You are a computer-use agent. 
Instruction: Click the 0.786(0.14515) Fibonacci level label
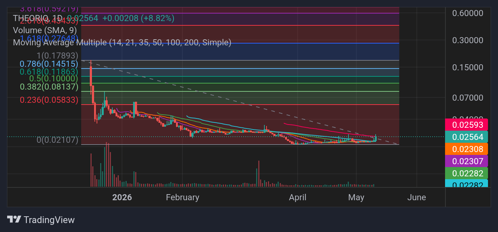pos(49,64)
